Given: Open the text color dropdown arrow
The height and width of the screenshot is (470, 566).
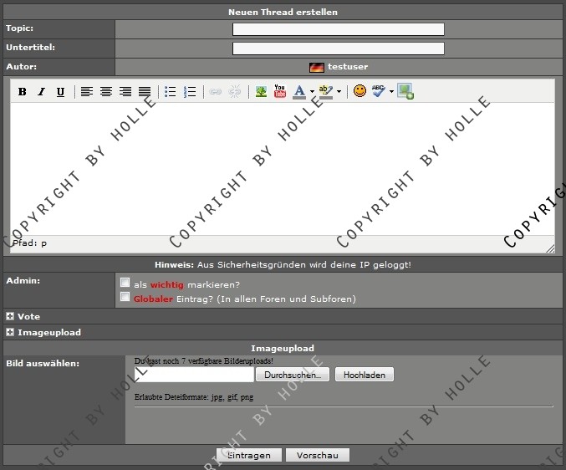Looking at the screenshot, I should pos(312,92).
